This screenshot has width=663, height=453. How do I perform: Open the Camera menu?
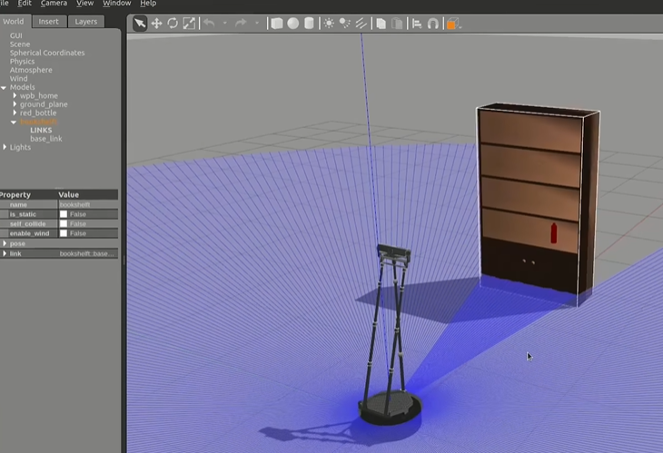coord(54,4)
